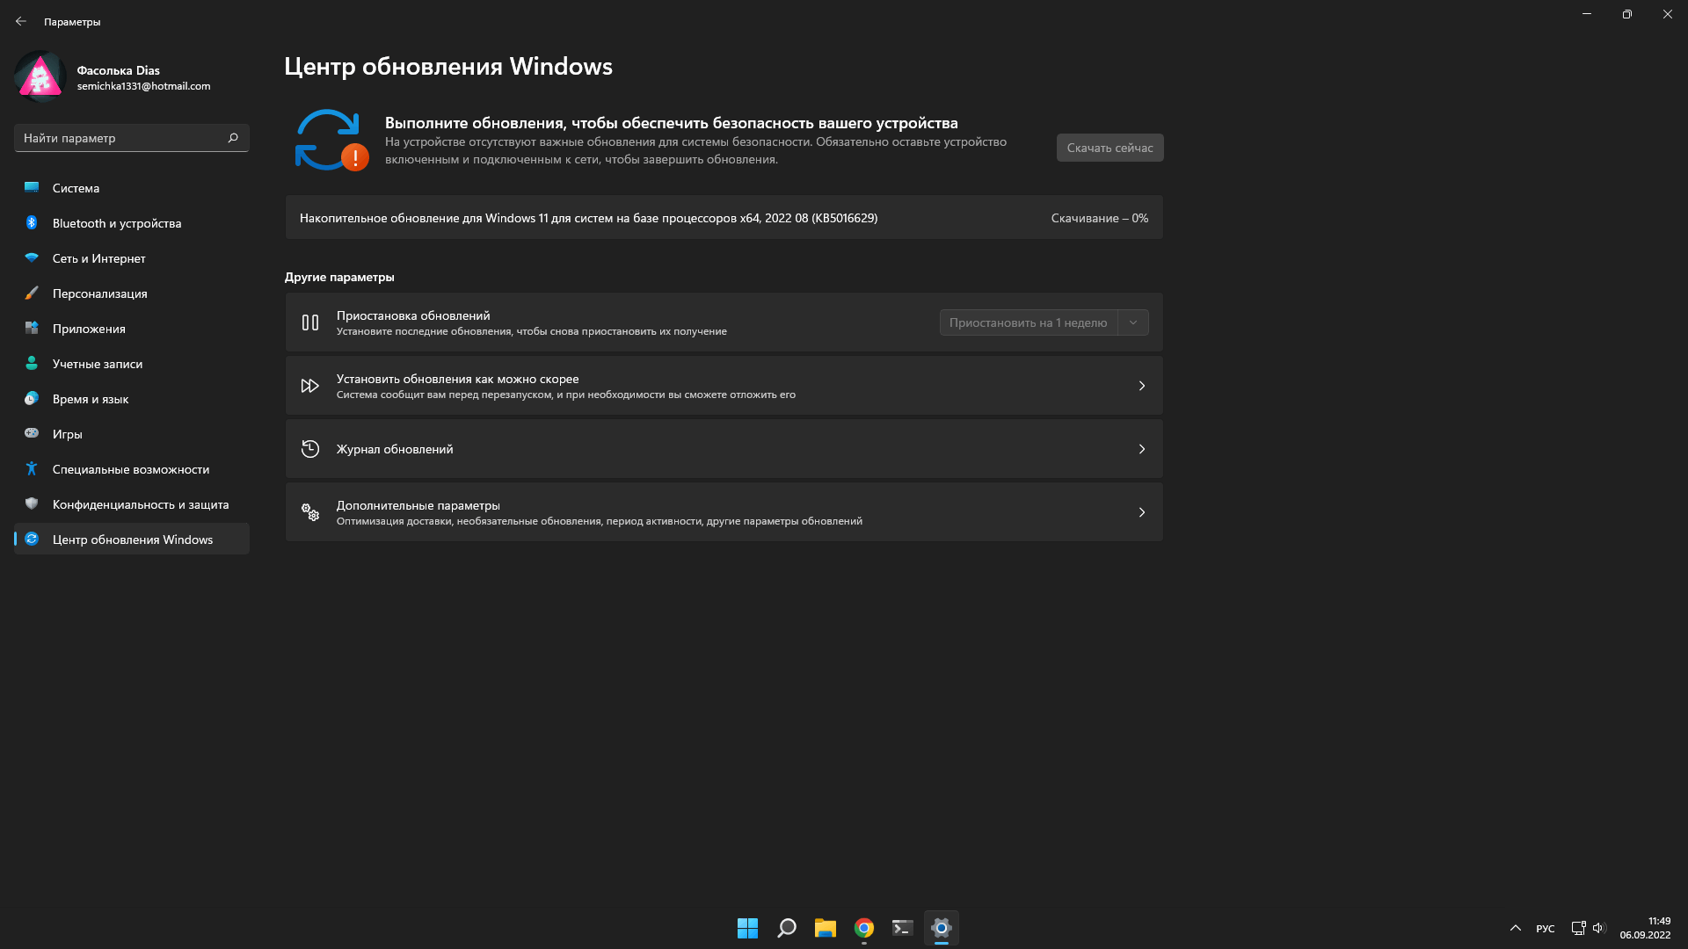
Task: Open Специальные возможности
Action: tap(132, 469)
